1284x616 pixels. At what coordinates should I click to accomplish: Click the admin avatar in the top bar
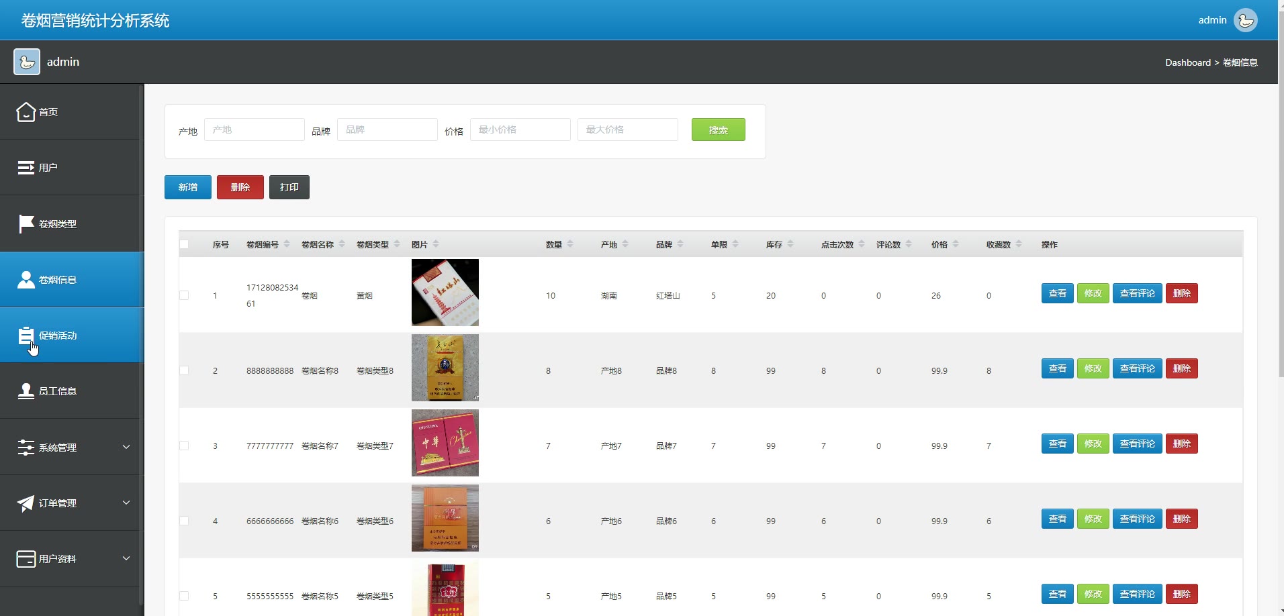[x=1246, y=20]
